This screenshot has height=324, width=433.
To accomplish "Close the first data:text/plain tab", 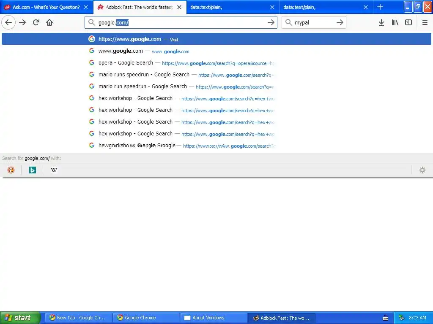I will click(x=272, y=7).
